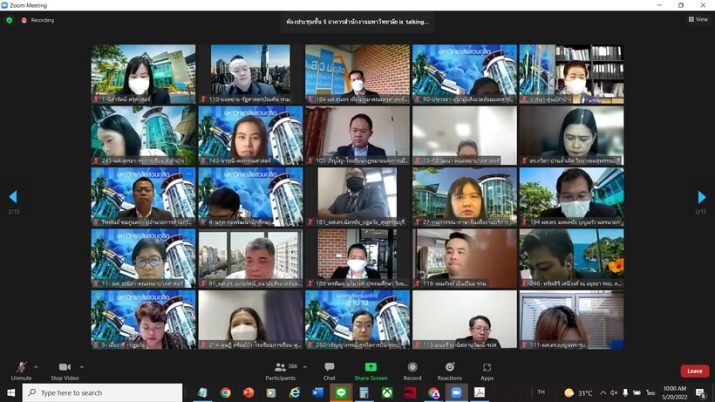Click the Record icon

click(412, 370)
